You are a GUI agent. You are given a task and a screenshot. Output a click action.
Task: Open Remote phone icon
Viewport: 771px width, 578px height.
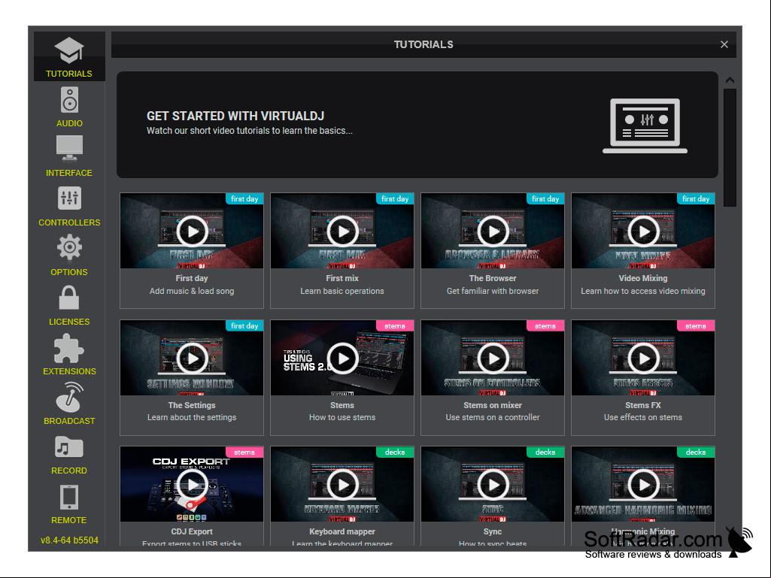69,498
